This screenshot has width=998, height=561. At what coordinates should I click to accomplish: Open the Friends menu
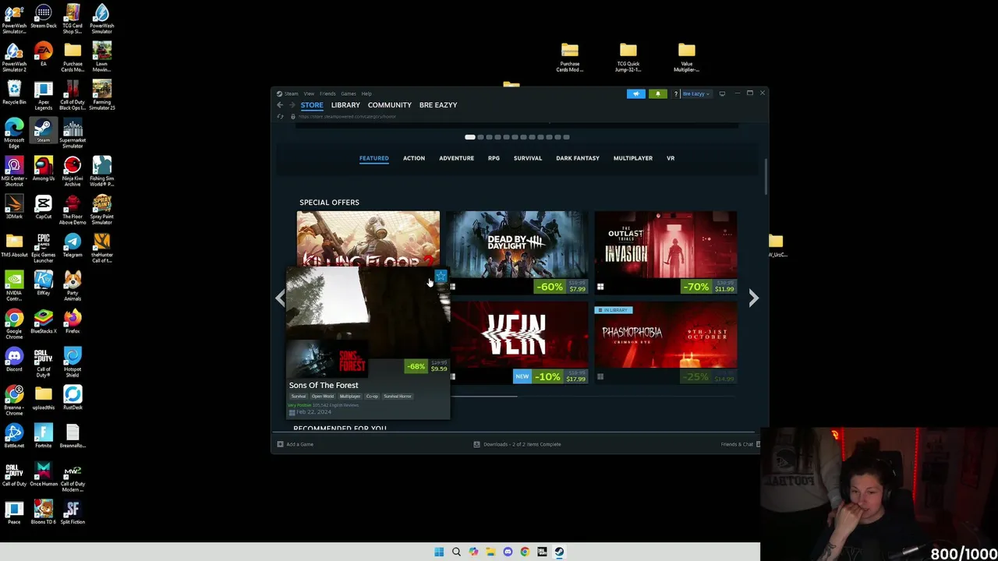(x=327, y=93)
